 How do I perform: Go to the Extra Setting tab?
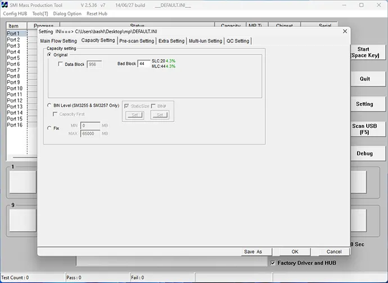172,41
